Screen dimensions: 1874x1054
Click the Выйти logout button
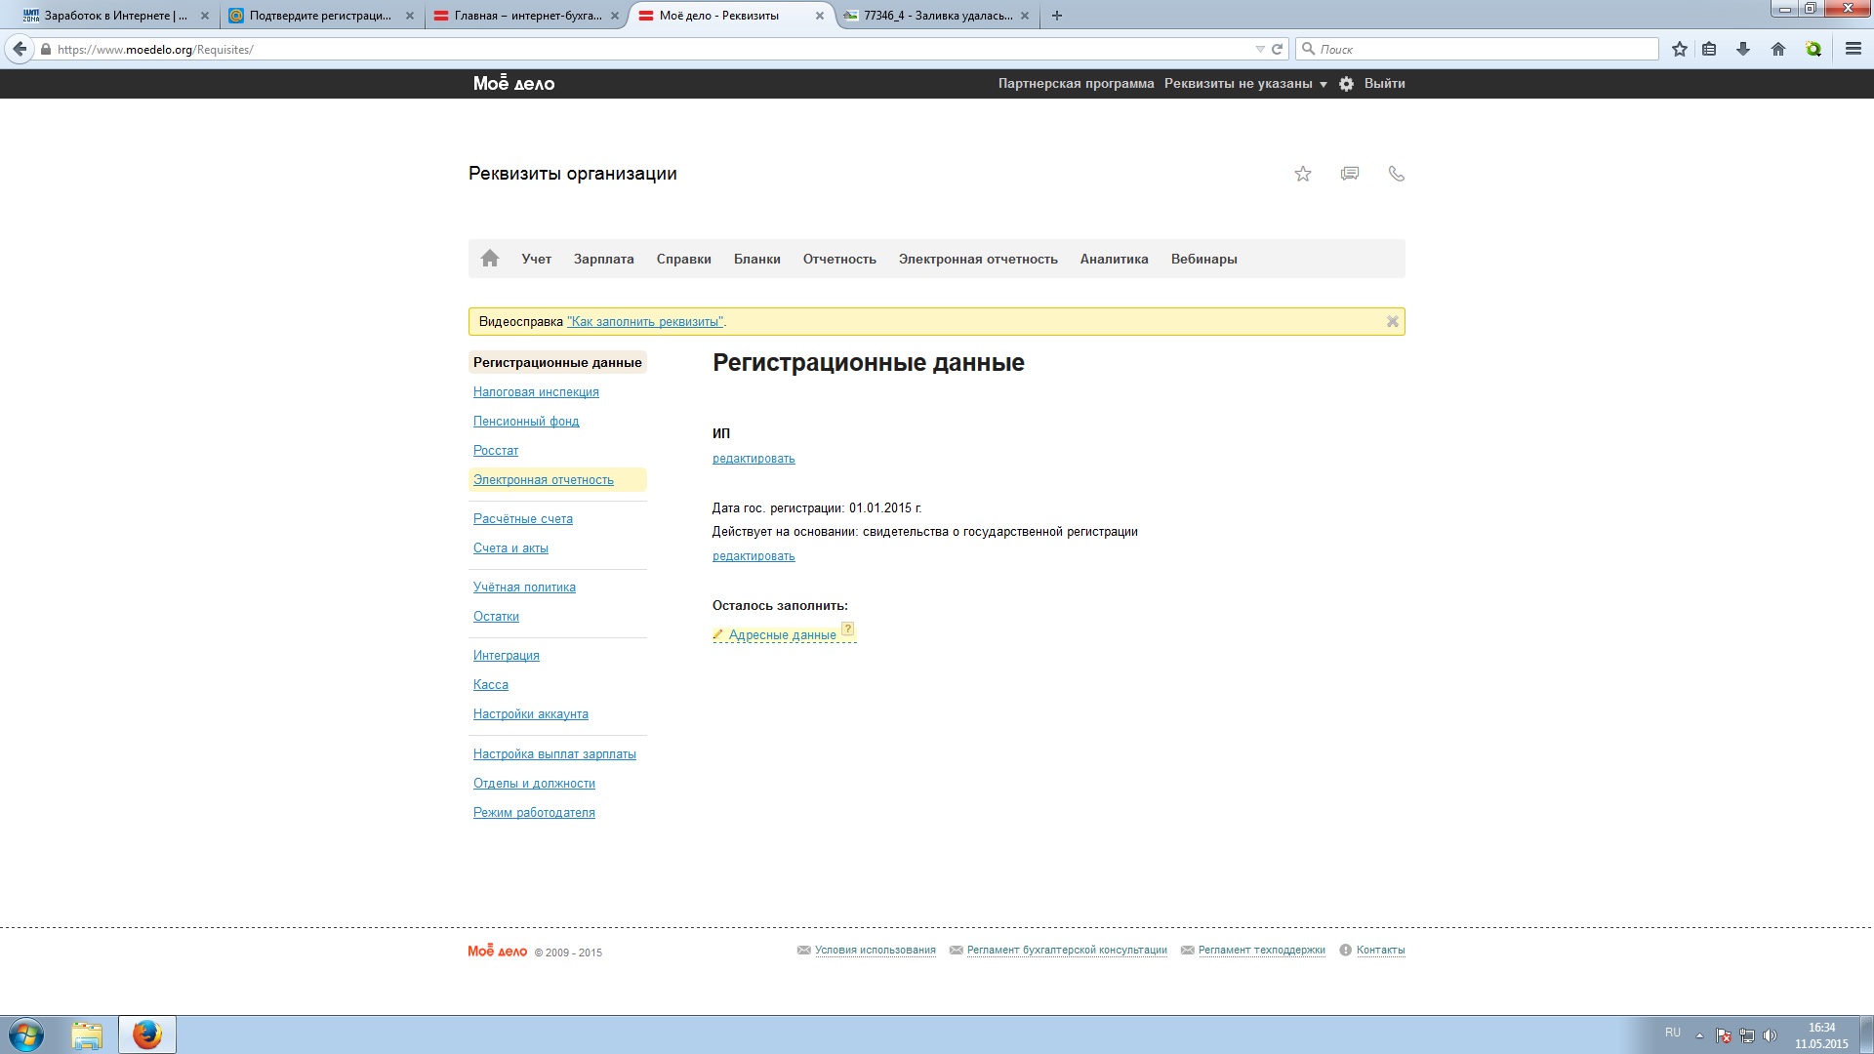[1384, 84]
